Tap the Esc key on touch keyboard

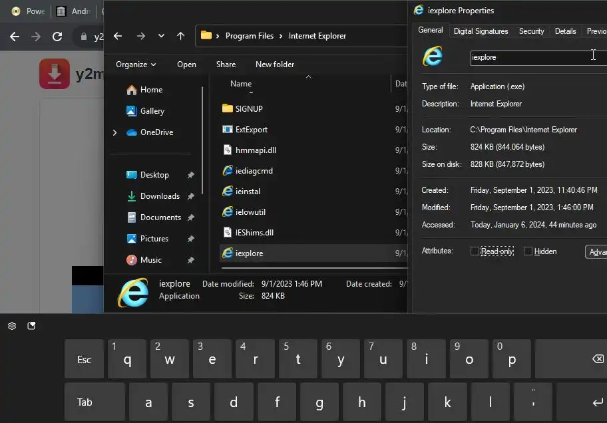pyautogui.click(x=84, y=359)
